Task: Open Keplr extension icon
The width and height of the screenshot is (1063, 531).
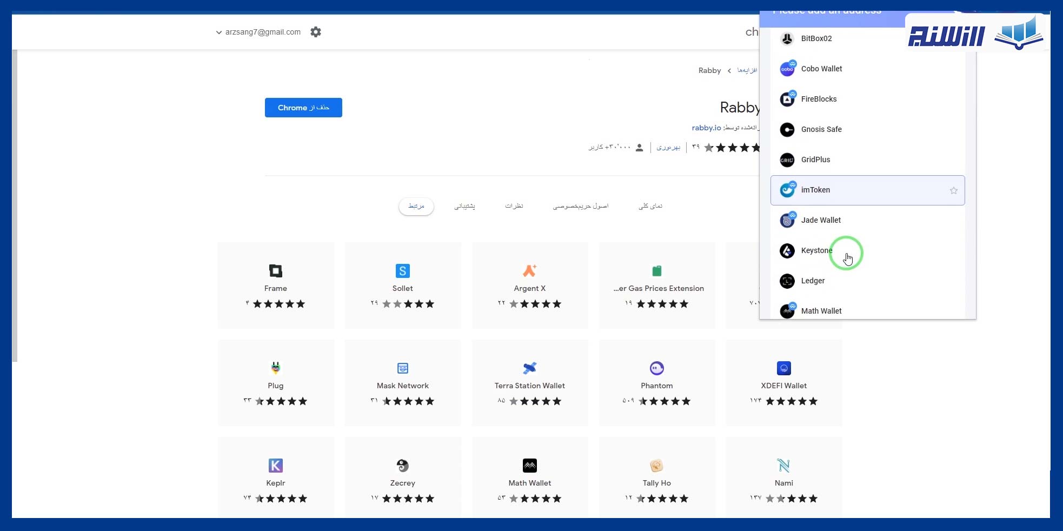Action: coord(276,466)
